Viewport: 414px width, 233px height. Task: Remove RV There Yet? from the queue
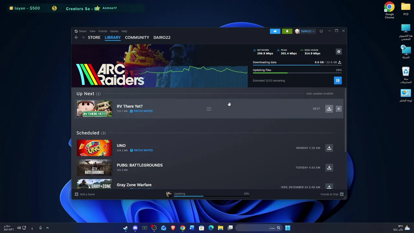(339, 109)
